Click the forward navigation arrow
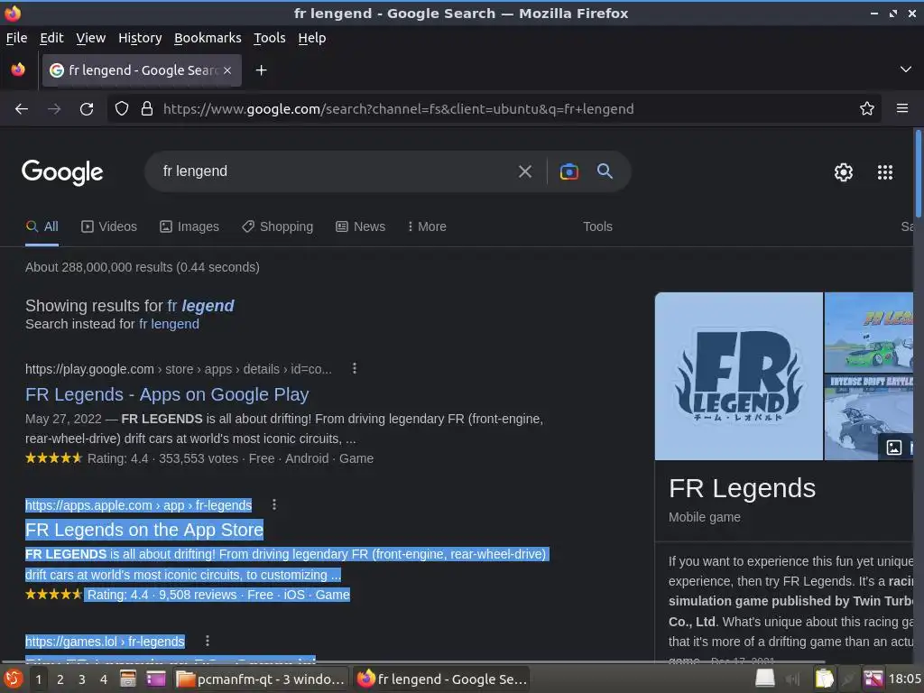Screen dimensions: 924x693 [54, 108]
